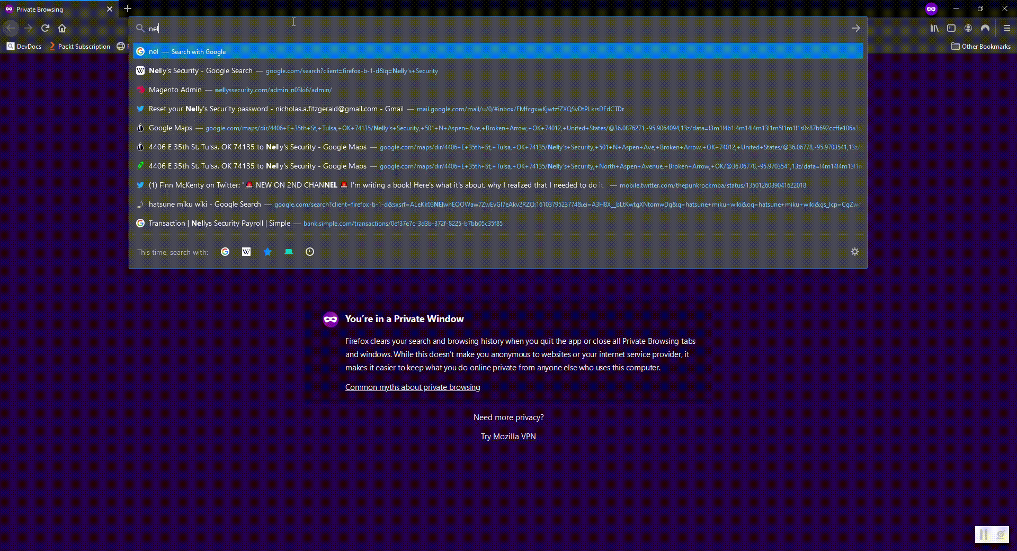This screenshot has width=1017, height=551.
Task: Click the crossed-out icon in bottom-right overlay
Action: (1001, 535)
